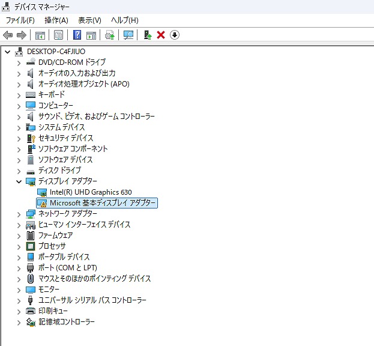Click the red X Uninstall device icon
Image resolution: width=374 pixels, height=346 pixels.
point(161,35)
